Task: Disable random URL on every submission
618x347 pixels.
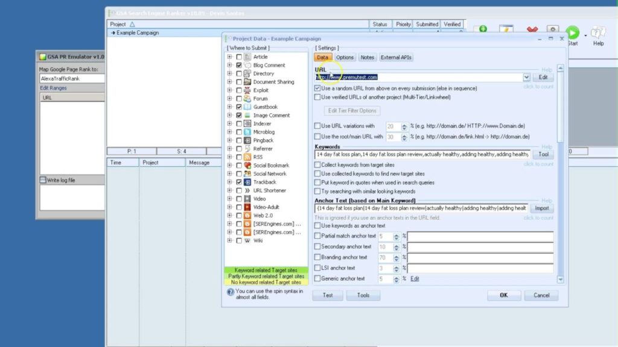Action: point(317,88)
